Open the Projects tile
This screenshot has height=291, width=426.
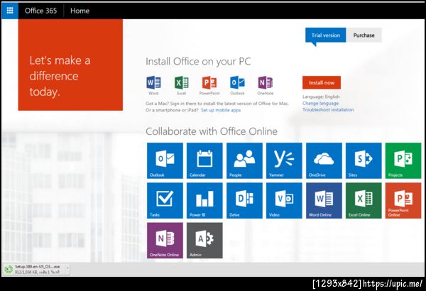coord(403,160)
